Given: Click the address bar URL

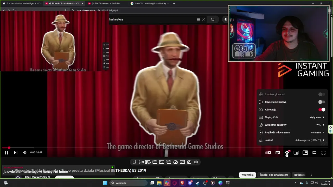Looking at the screenshot, I should pyautogui.click(x=97, y=10).
